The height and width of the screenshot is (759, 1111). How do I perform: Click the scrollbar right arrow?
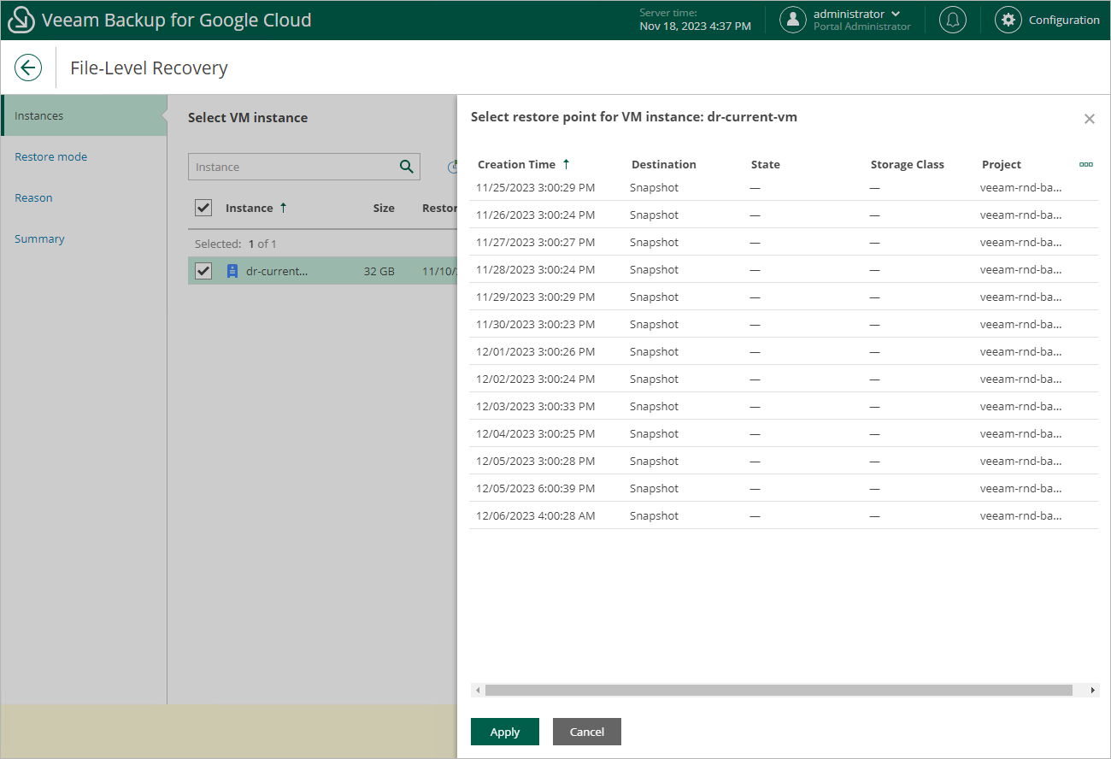pyautogui.click(x=1092, y=690)
